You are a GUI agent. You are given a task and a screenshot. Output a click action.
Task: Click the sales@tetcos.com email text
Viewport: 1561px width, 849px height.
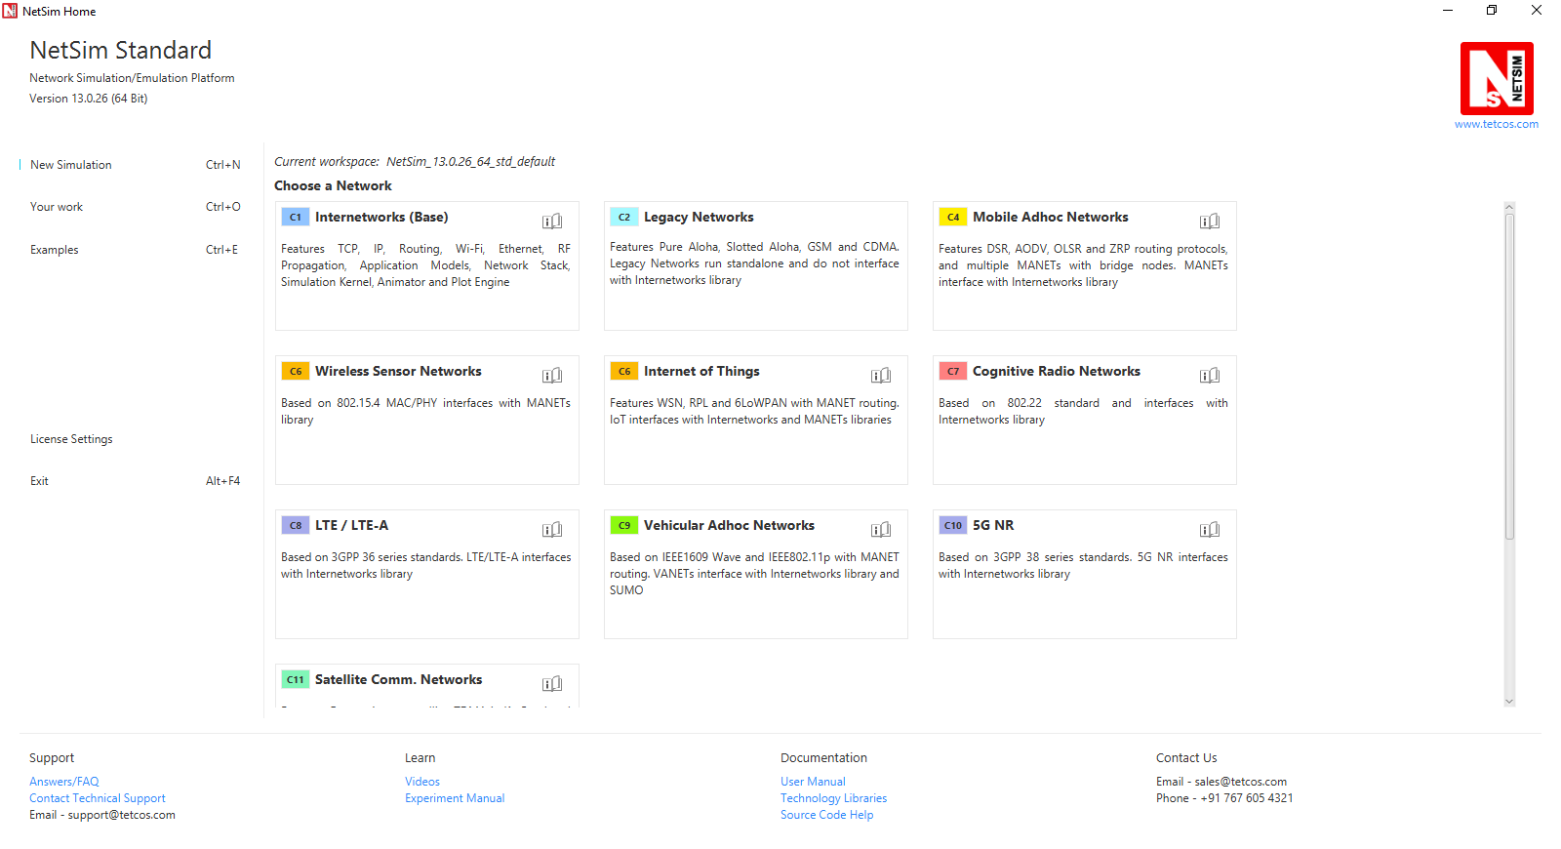point(1241,782)
